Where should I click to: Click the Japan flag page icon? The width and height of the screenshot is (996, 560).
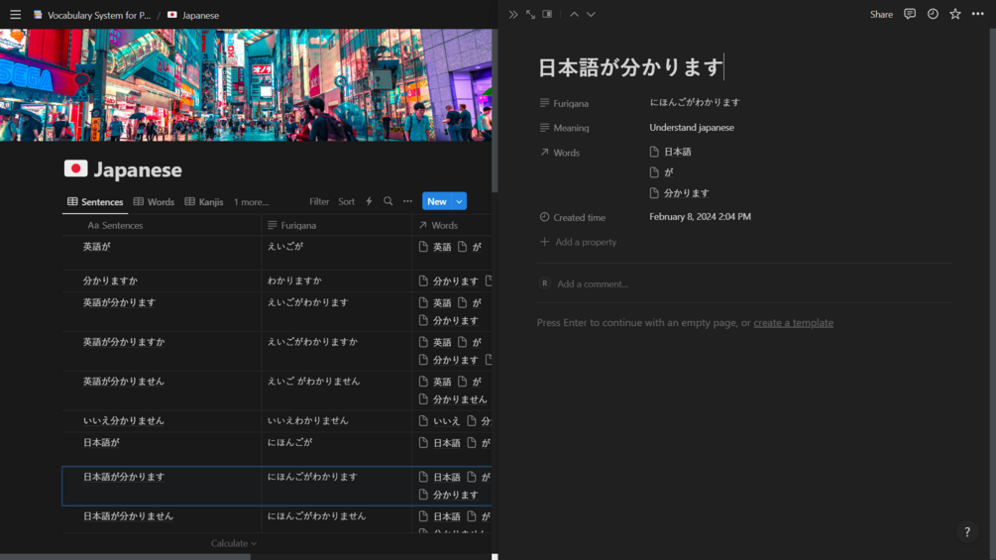(x=75, y=168)
